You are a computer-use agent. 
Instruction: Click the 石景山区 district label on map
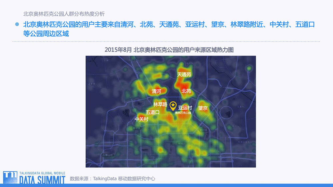pos(108,155)
